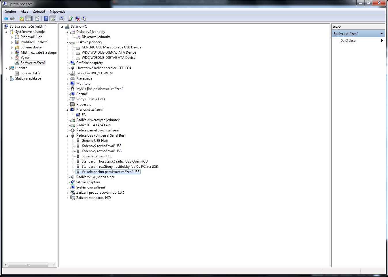Image resolution: width=388 pixels, height=277 pixels.
Task: Click left pane scrollbar right arrow
Action: [54, 265]
